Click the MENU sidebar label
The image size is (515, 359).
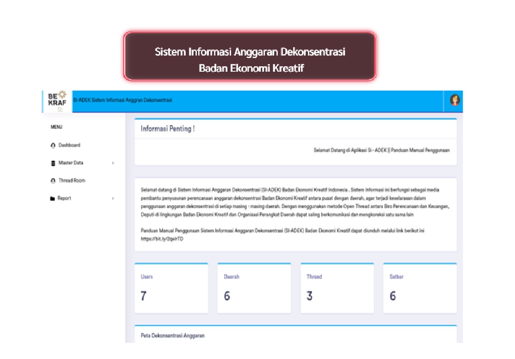(x=57, y=127)
